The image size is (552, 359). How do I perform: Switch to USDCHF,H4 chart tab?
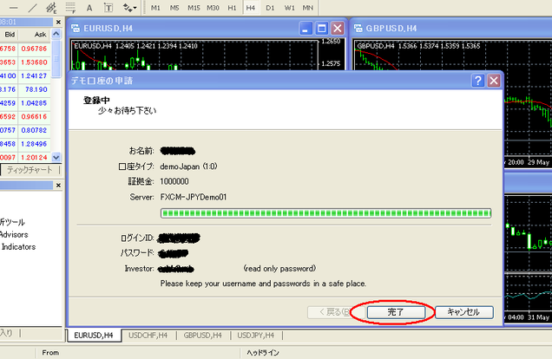[148, 336]
